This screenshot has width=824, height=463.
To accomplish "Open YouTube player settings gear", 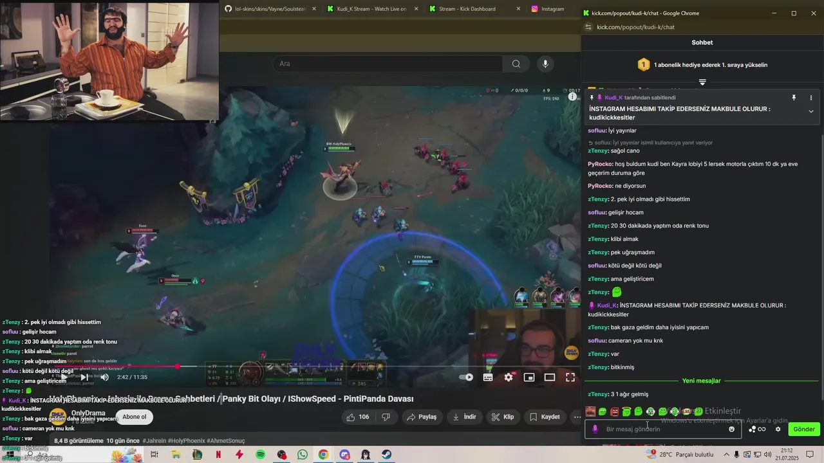I will [509, 377].
